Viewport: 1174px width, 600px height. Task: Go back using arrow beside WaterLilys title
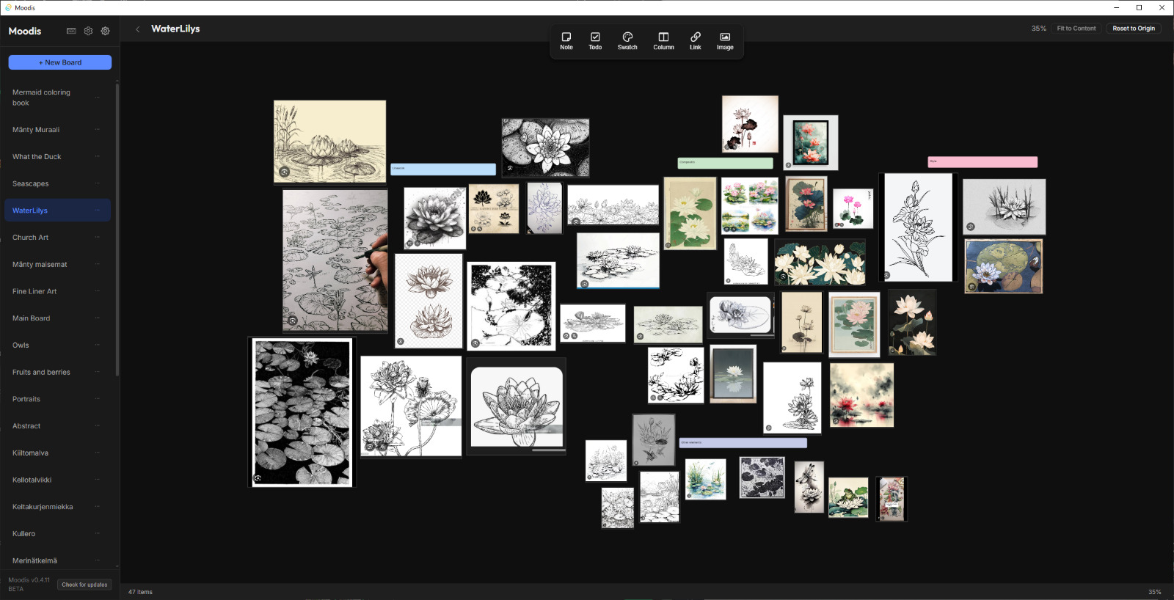point(137,29)
